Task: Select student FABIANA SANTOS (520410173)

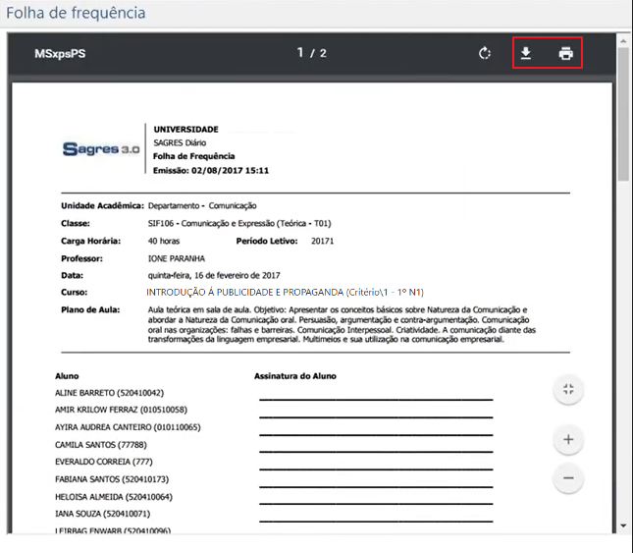Action: [x=112, y=479]
